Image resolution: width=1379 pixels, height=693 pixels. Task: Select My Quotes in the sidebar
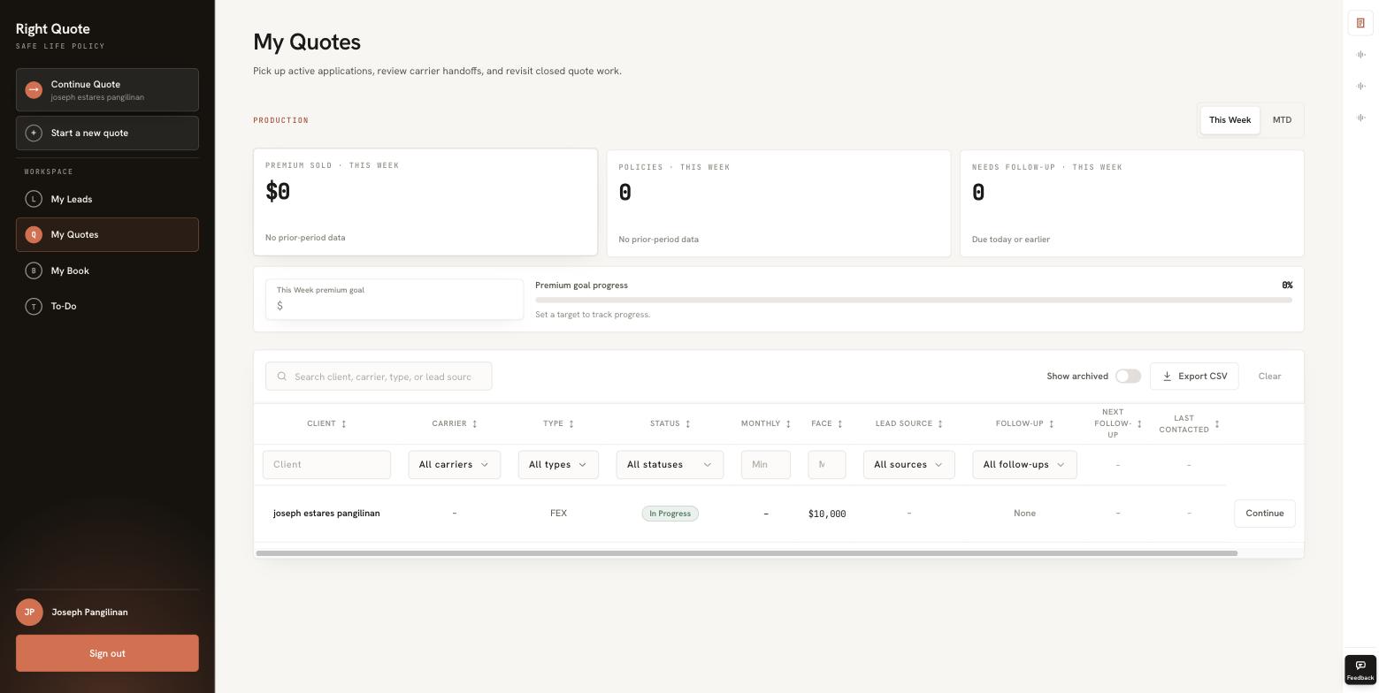click(x=107, y=235)
